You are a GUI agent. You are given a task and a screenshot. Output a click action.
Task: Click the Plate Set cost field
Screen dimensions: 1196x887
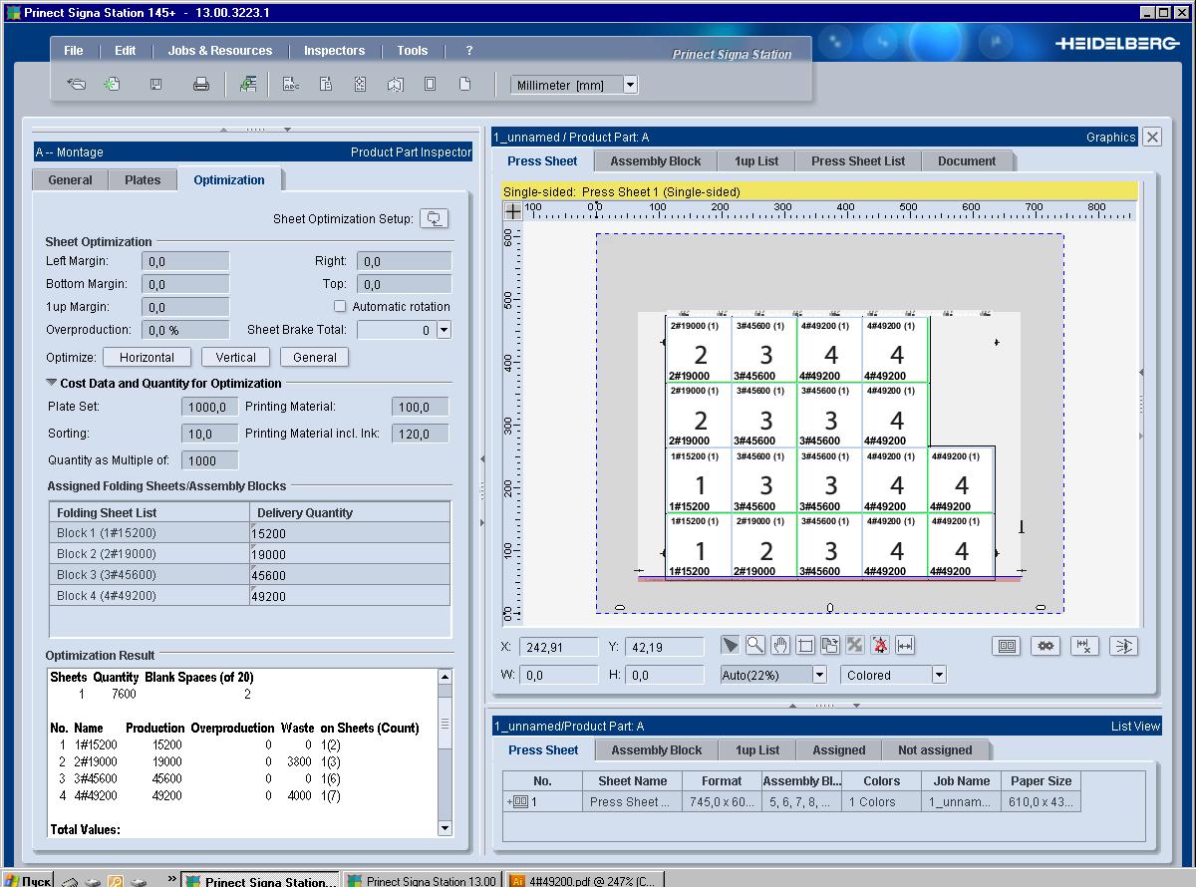click(x=210, y=407)
